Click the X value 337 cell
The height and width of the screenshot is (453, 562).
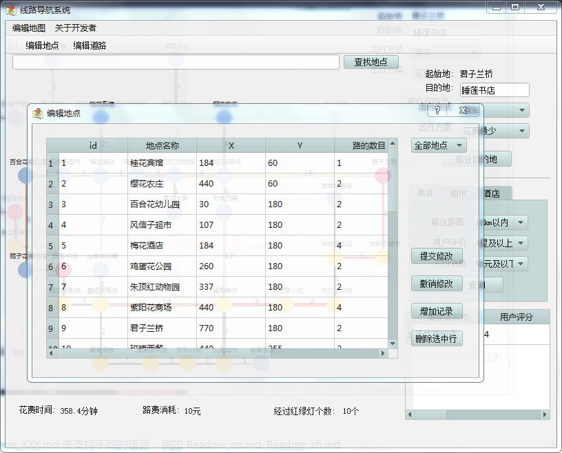click(x=231, y=287)
